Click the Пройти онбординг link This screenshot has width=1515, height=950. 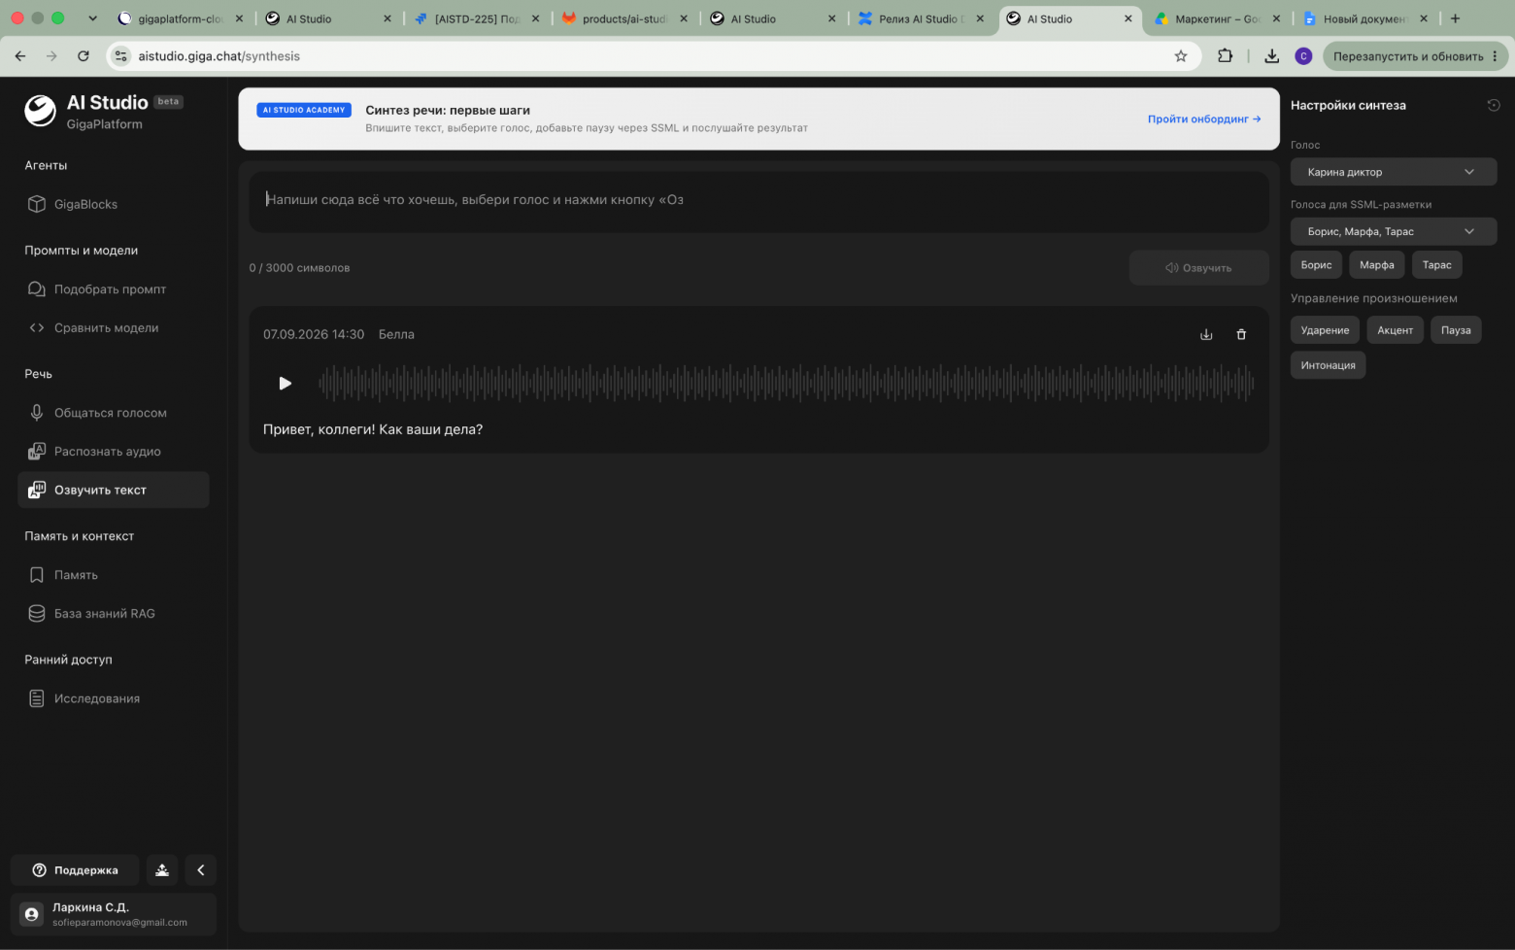(1204, 119)
